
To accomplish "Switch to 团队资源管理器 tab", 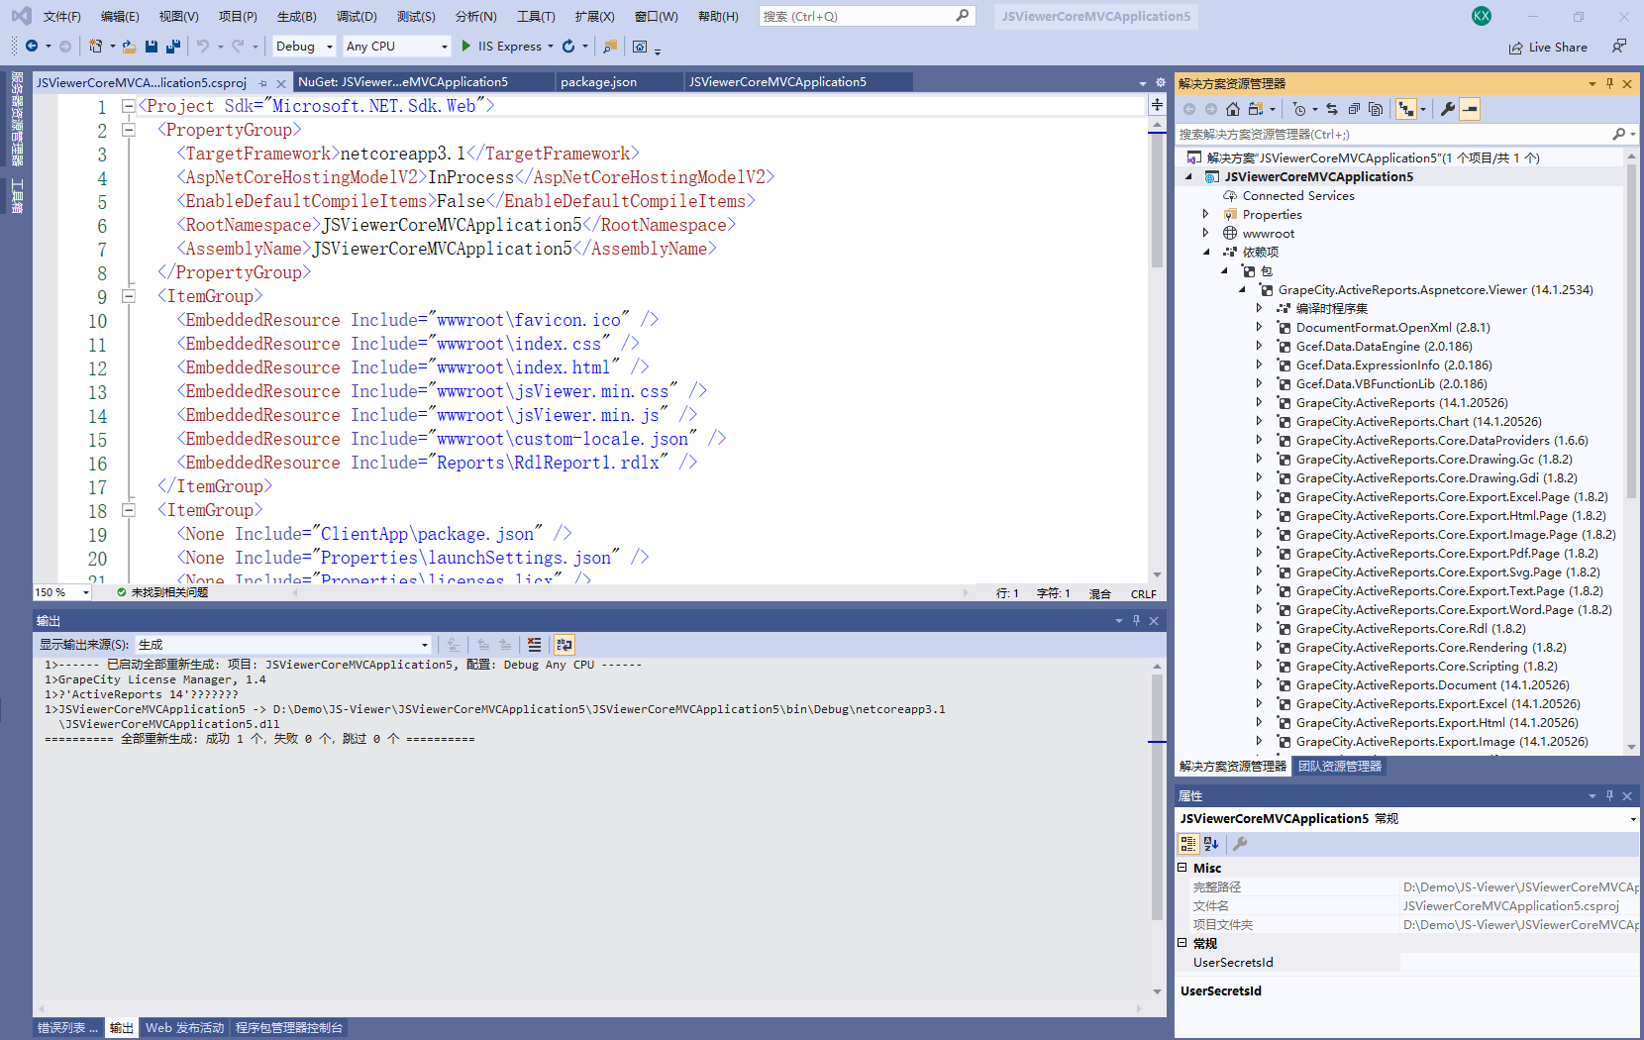I will (x=1339, y=766).
